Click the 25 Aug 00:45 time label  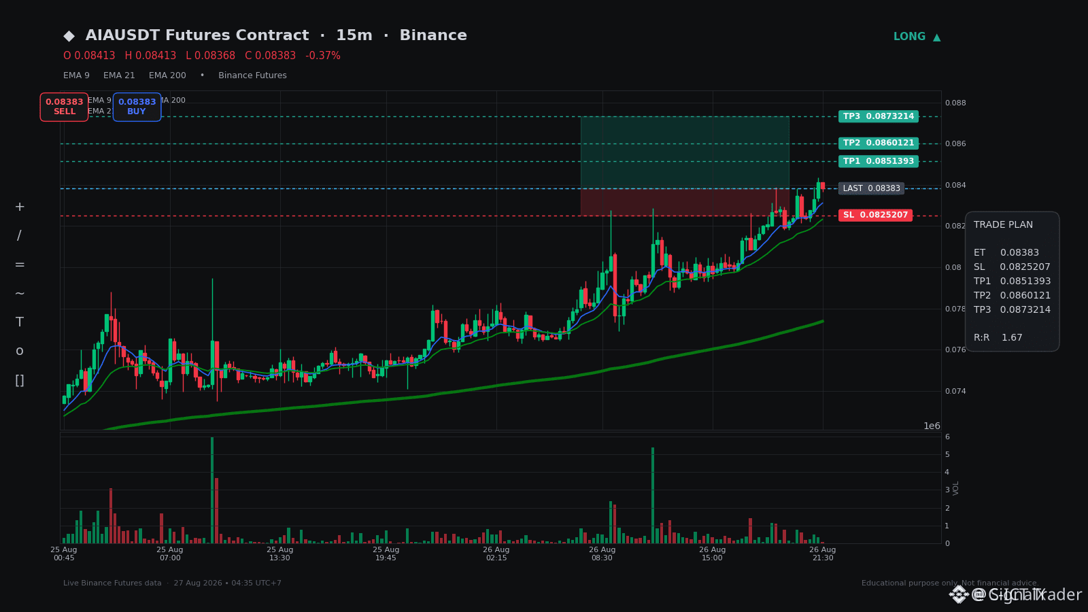tap(64, 554)
